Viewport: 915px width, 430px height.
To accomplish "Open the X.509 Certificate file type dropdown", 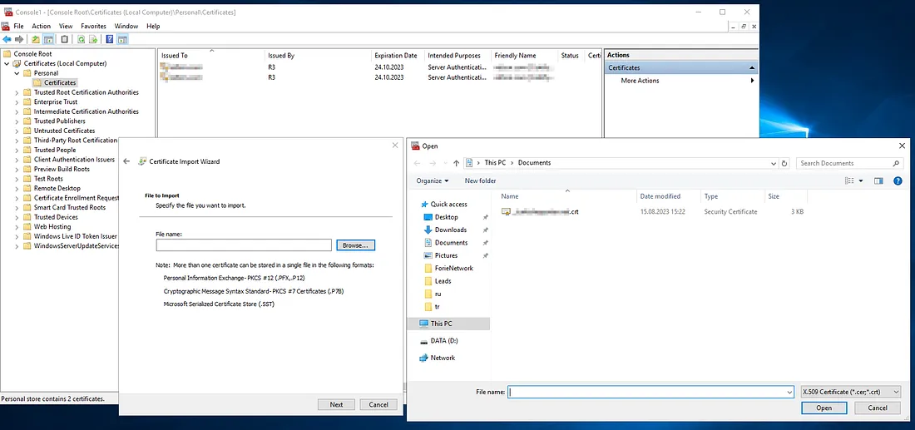I will coord(850,392).
